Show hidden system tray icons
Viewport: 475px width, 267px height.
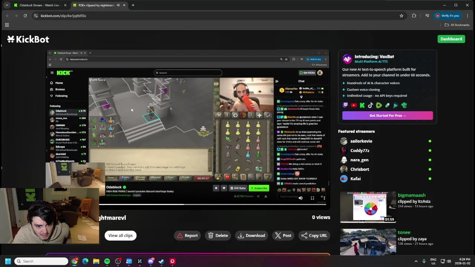416,261
